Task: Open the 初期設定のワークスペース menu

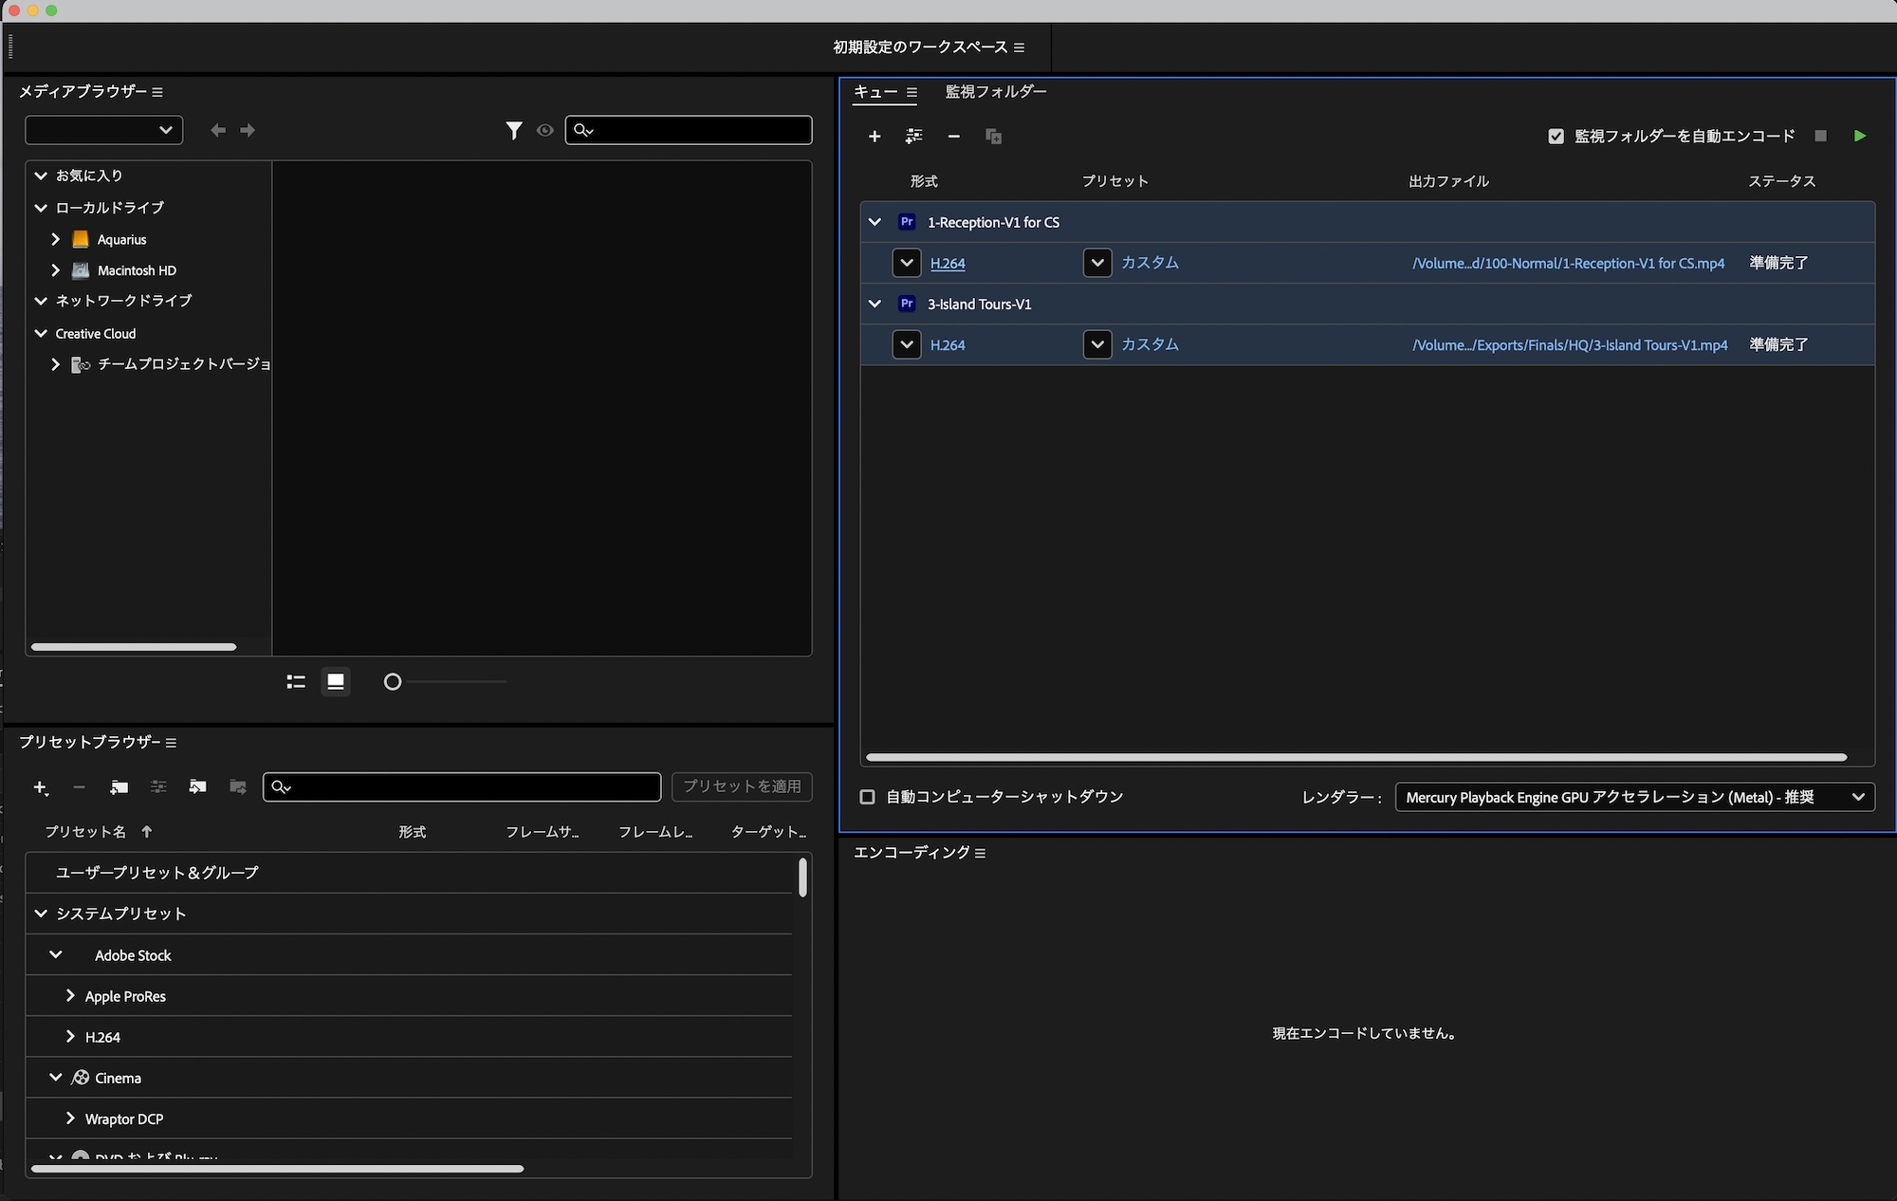Action: click(x=1019, y=47)
